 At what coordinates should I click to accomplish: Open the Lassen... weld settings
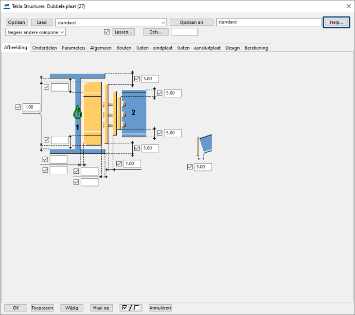[123, 32]
